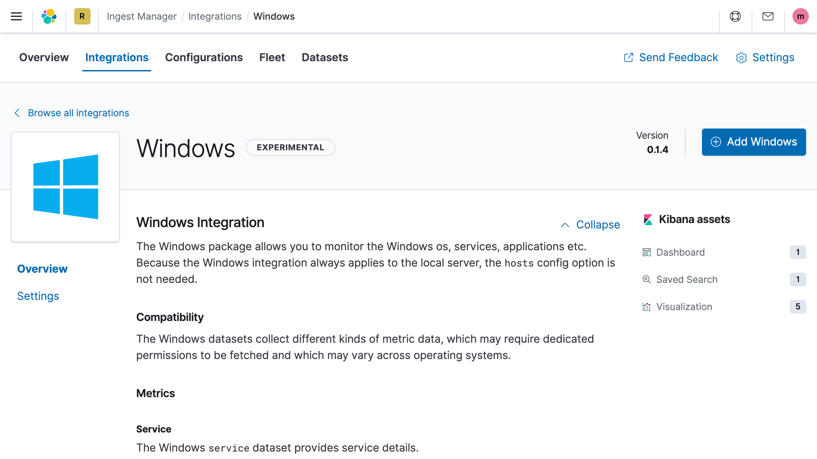Viewport: 817px width, 459px height.
Task: Expand the Settings page link
Action: (x=37, y=296)
